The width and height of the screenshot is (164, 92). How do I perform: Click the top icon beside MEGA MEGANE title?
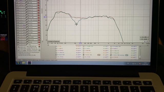point(39,47)
